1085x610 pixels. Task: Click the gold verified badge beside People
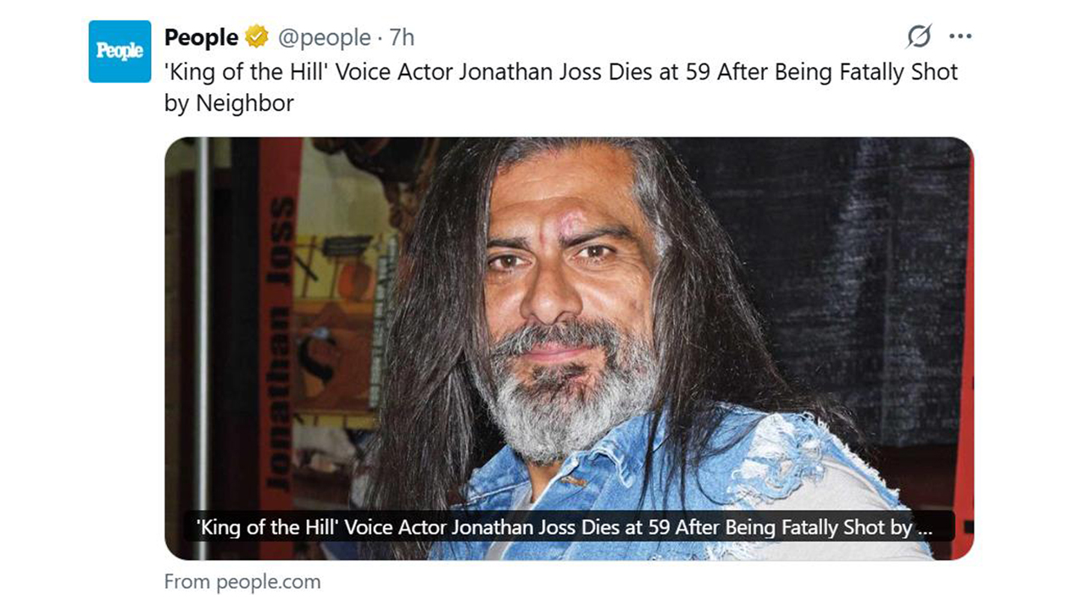click(x=257, y=37)
